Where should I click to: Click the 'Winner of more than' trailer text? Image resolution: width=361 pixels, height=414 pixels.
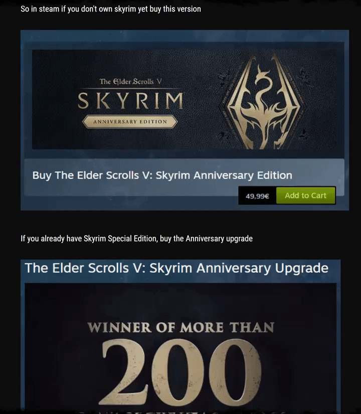click(180, 327)
